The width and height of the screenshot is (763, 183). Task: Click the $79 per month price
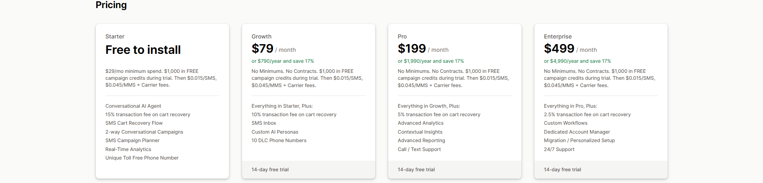(273, 49)
